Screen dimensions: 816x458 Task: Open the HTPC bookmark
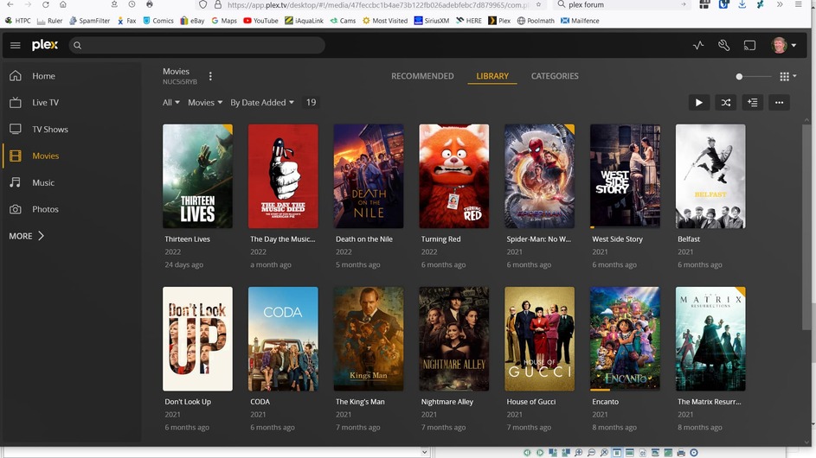[x=18, y=21]
